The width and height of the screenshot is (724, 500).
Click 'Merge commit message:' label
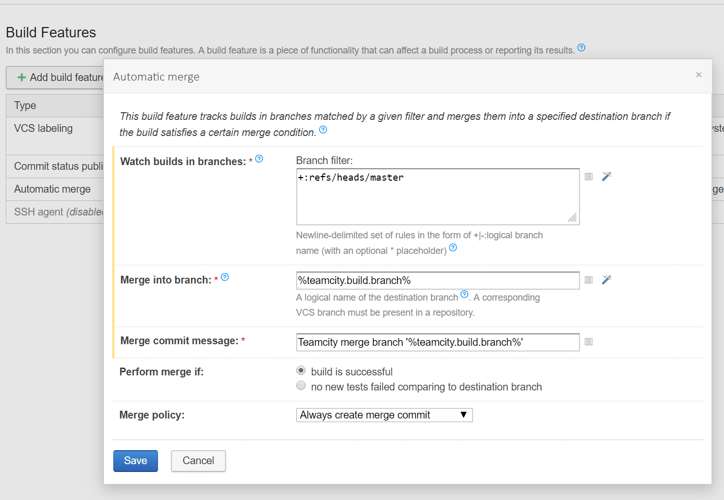(x=179, y=341)
